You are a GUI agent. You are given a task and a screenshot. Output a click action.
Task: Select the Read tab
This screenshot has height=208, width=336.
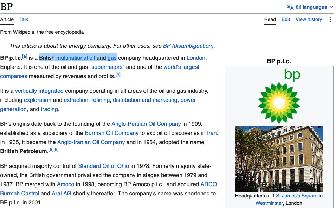point(270,19)
